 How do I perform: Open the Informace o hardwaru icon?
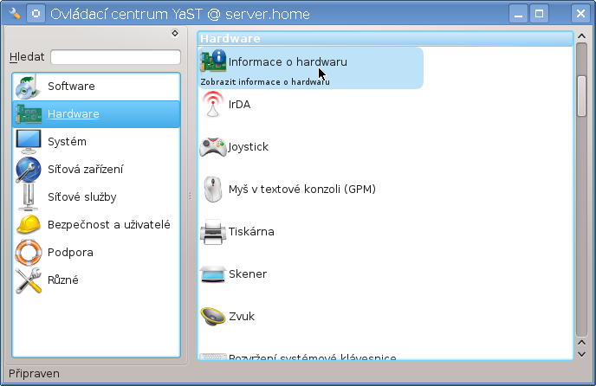tap(213, 61)
